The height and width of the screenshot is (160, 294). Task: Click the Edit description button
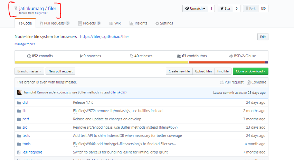tap(263, 37)
